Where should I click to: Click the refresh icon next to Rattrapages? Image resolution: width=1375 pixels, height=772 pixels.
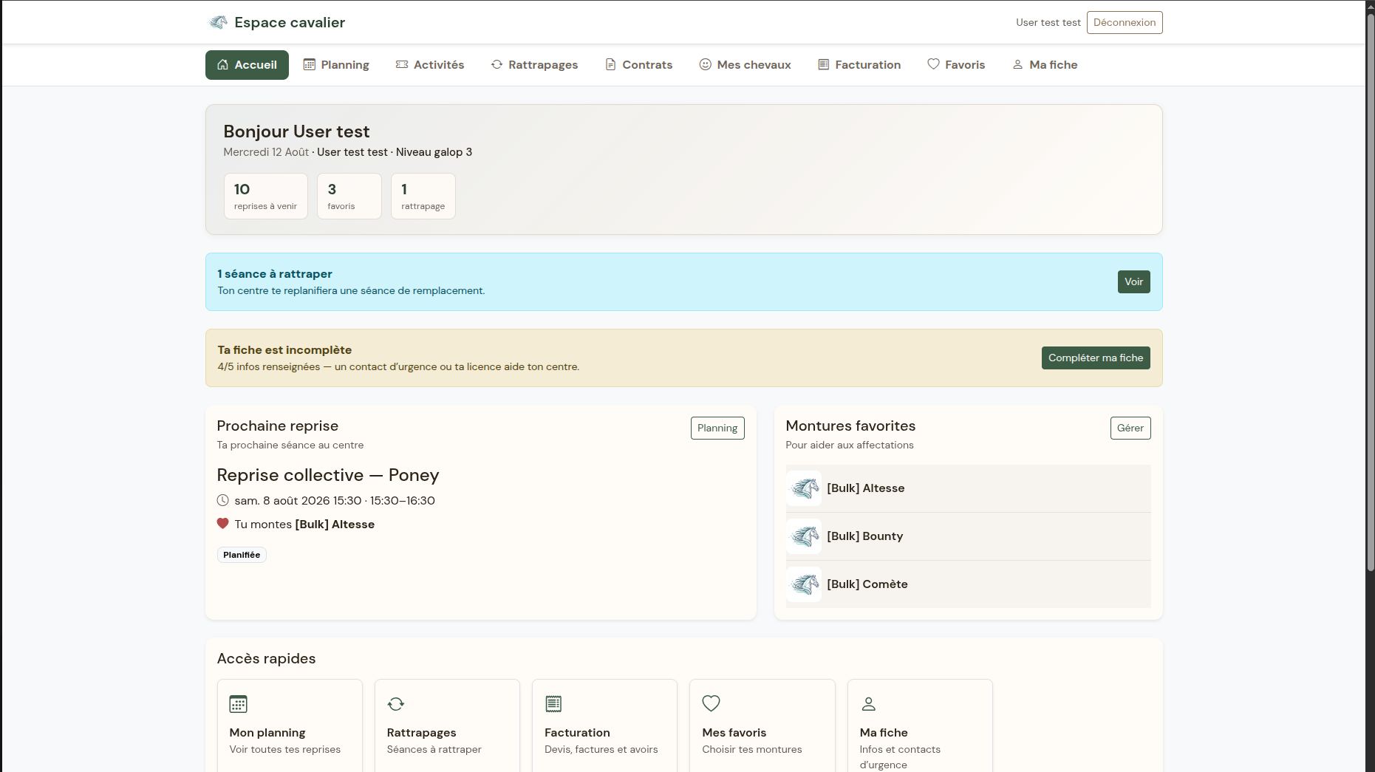497,65
